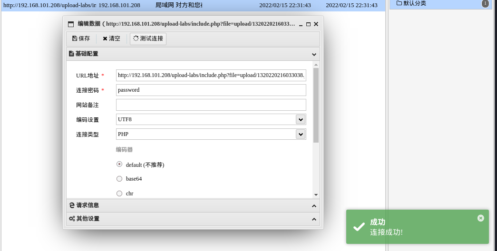Click the 其他设置 gears icon
The height and width of the screenshot is (251, 497).
click(x=72, y=219)
